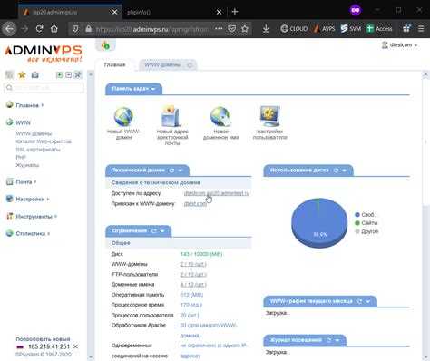Refresh the disk usage panel

tap(336, 171)
